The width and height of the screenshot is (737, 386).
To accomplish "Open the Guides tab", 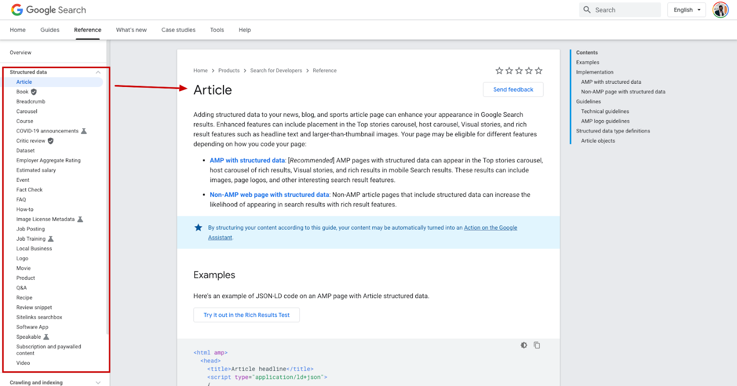I will pos(50,30).
